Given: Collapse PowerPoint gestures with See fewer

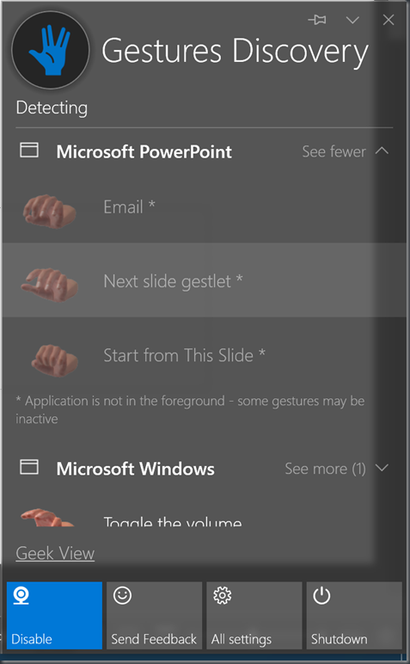Looking at the screenshot, I should coord(334,151).
